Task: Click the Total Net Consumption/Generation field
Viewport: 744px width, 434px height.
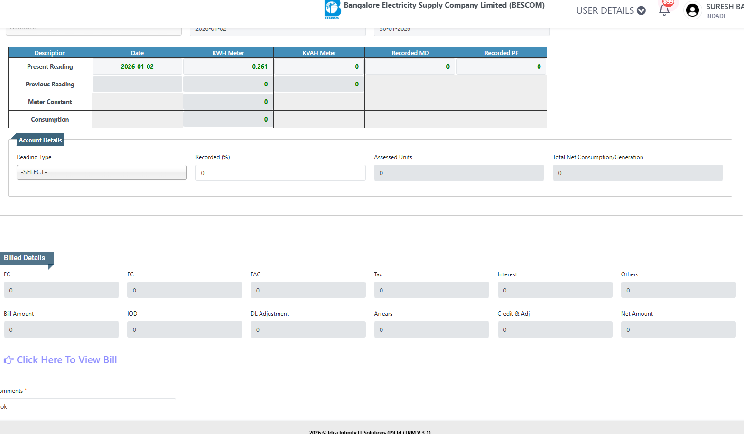Action: (637, 173)
